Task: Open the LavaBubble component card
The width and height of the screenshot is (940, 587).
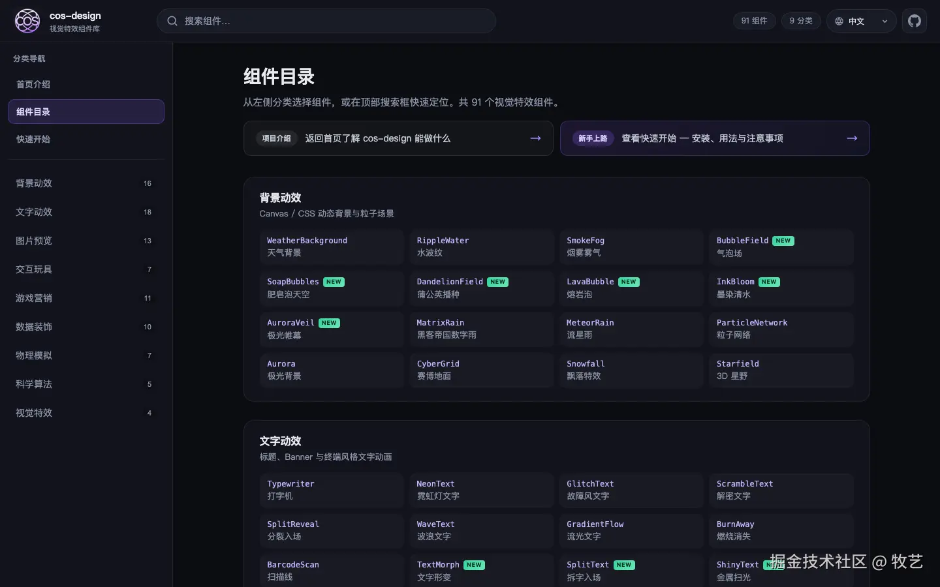Action: pyautogui.click(x=631, y=288)
